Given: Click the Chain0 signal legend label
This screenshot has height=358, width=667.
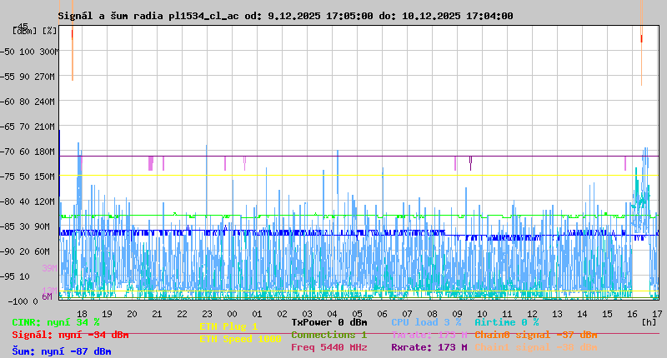Looking at the screenshot, I should coord(535,335).
